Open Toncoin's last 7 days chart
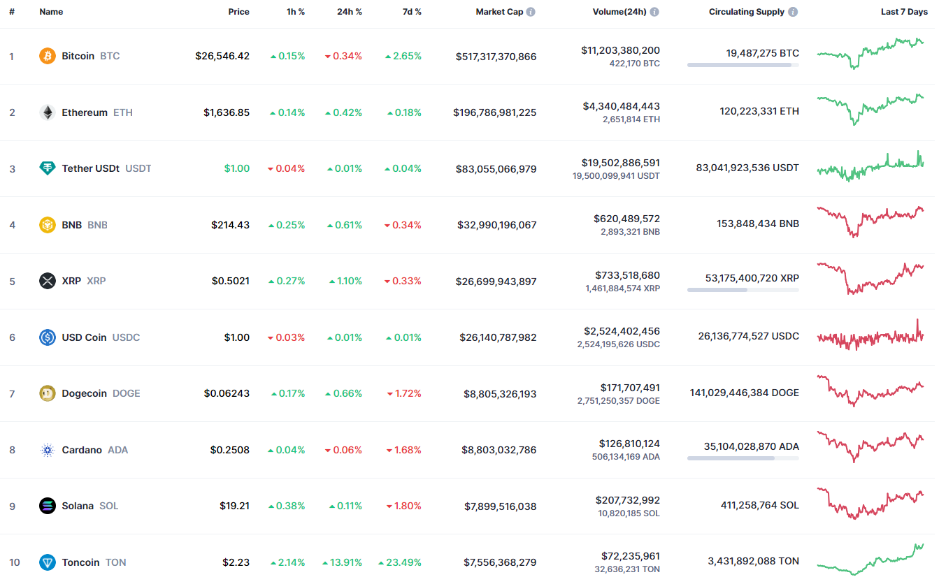Viewport: 939px width, 584px height. click(870, 560)
